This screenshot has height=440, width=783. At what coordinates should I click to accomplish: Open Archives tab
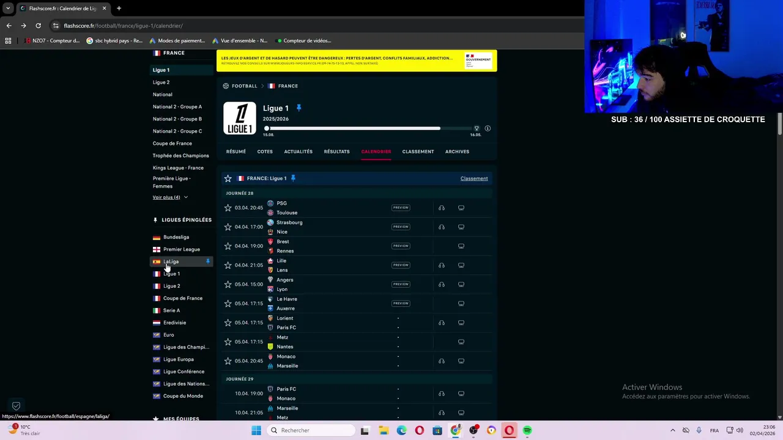pyautogui.click(x=457, y=152)
